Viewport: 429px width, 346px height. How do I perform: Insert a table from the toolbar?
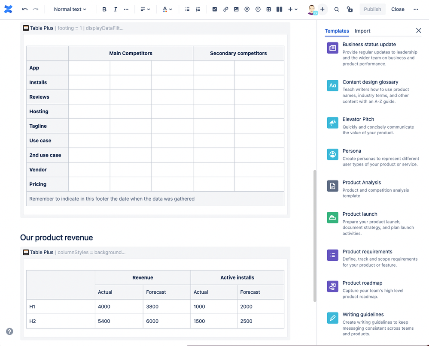[268, 9]
